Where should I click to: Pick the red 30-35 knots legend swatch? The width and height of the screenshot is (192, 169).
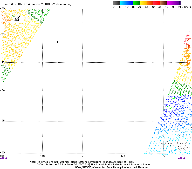[x=157, y=3]
